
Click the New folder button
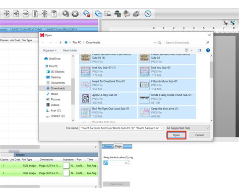coord(70,50)
